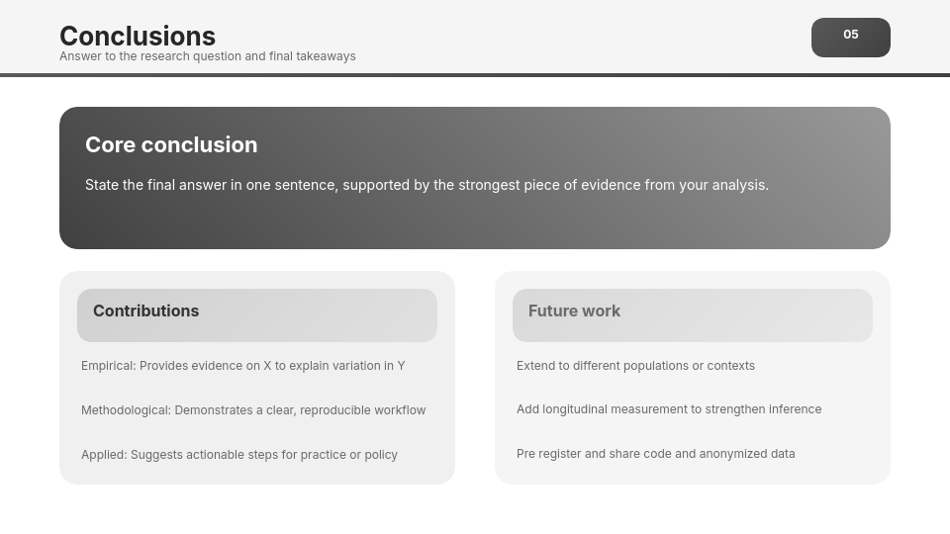
Task: Click the dark divider line under the header
Action: [x=475, y=75]
